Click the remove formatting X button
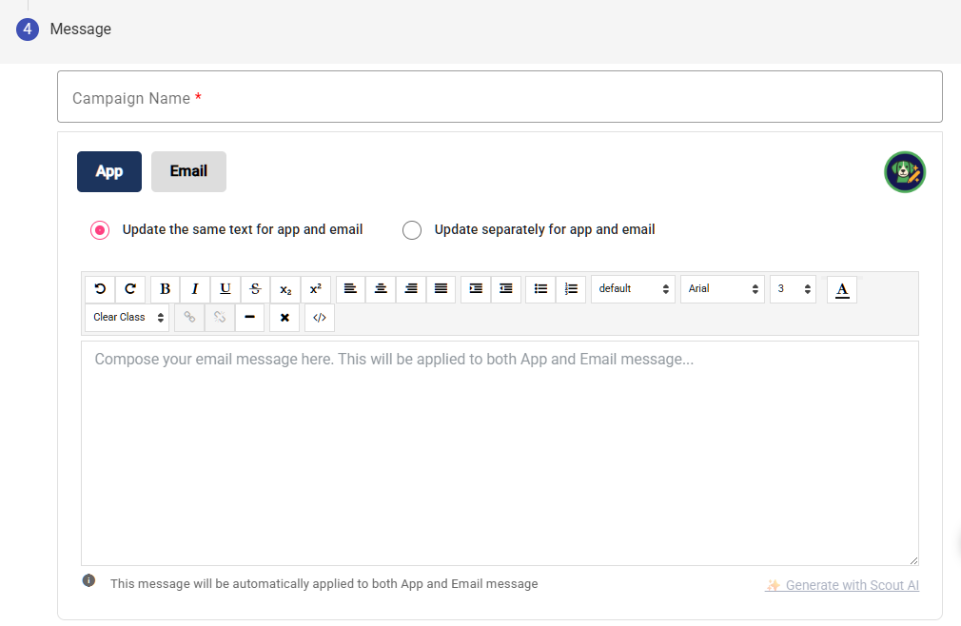961x626 pixels. pyautogui.click(x=284, y=318)
